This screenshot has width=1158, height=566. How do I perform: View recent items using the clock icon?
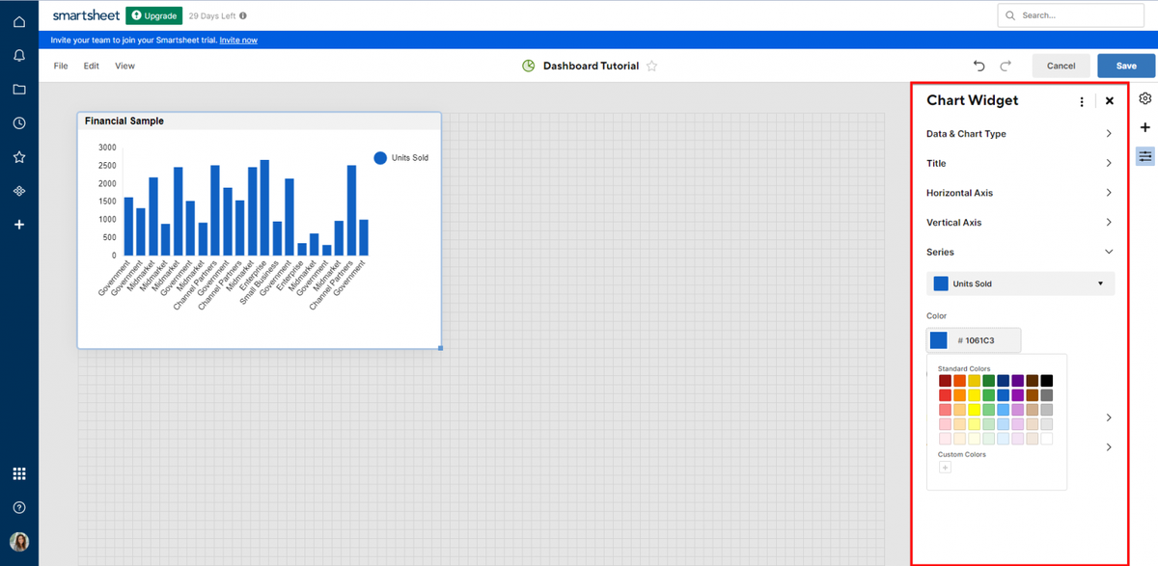click(x=19, y=122)
